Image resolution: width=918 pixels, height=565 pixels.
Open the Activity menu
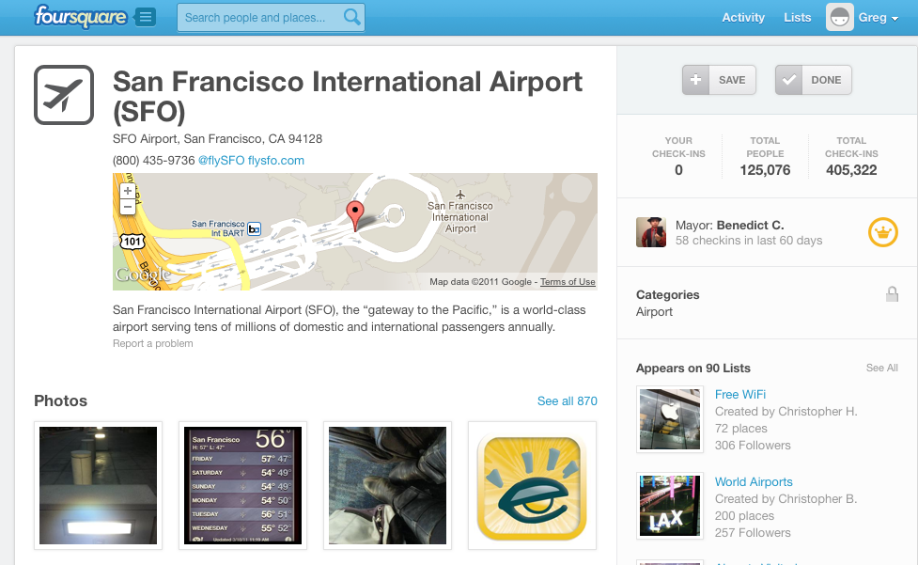(x=743, y=17)
